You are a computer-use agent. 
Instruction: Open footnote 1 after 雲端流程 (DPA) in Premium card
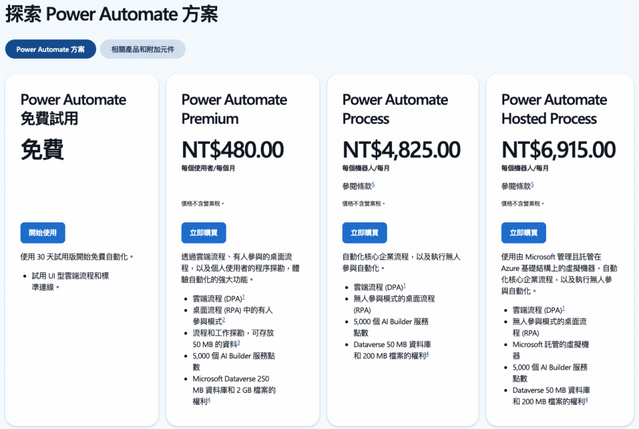244,297
